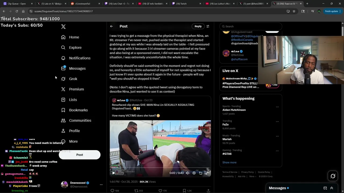Click the white Post button
This screenshot has width=344, height=193.
[x=80, y=155]
